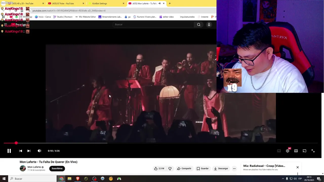
Task: Click the Windows taskbar Buscar search box
Action: tap(32, 179)
